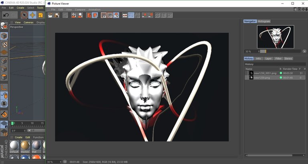Toggle the Tweak mode mouse icon
The width and height of the screenshot is (308, 164).
pos(4,95)
